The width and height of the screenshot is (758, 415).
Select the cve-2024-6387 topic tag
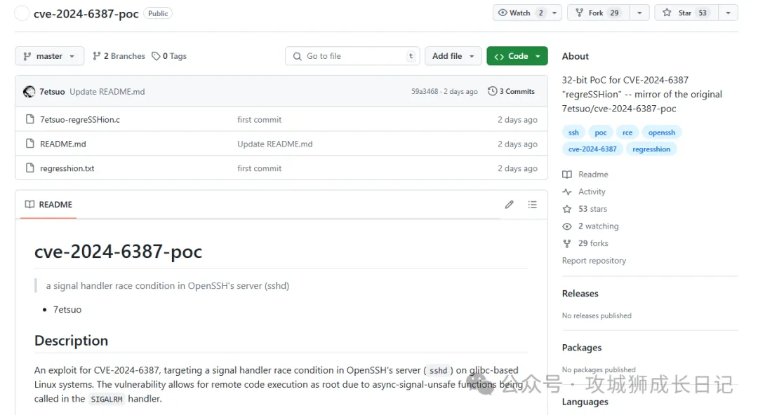(592, 149)
